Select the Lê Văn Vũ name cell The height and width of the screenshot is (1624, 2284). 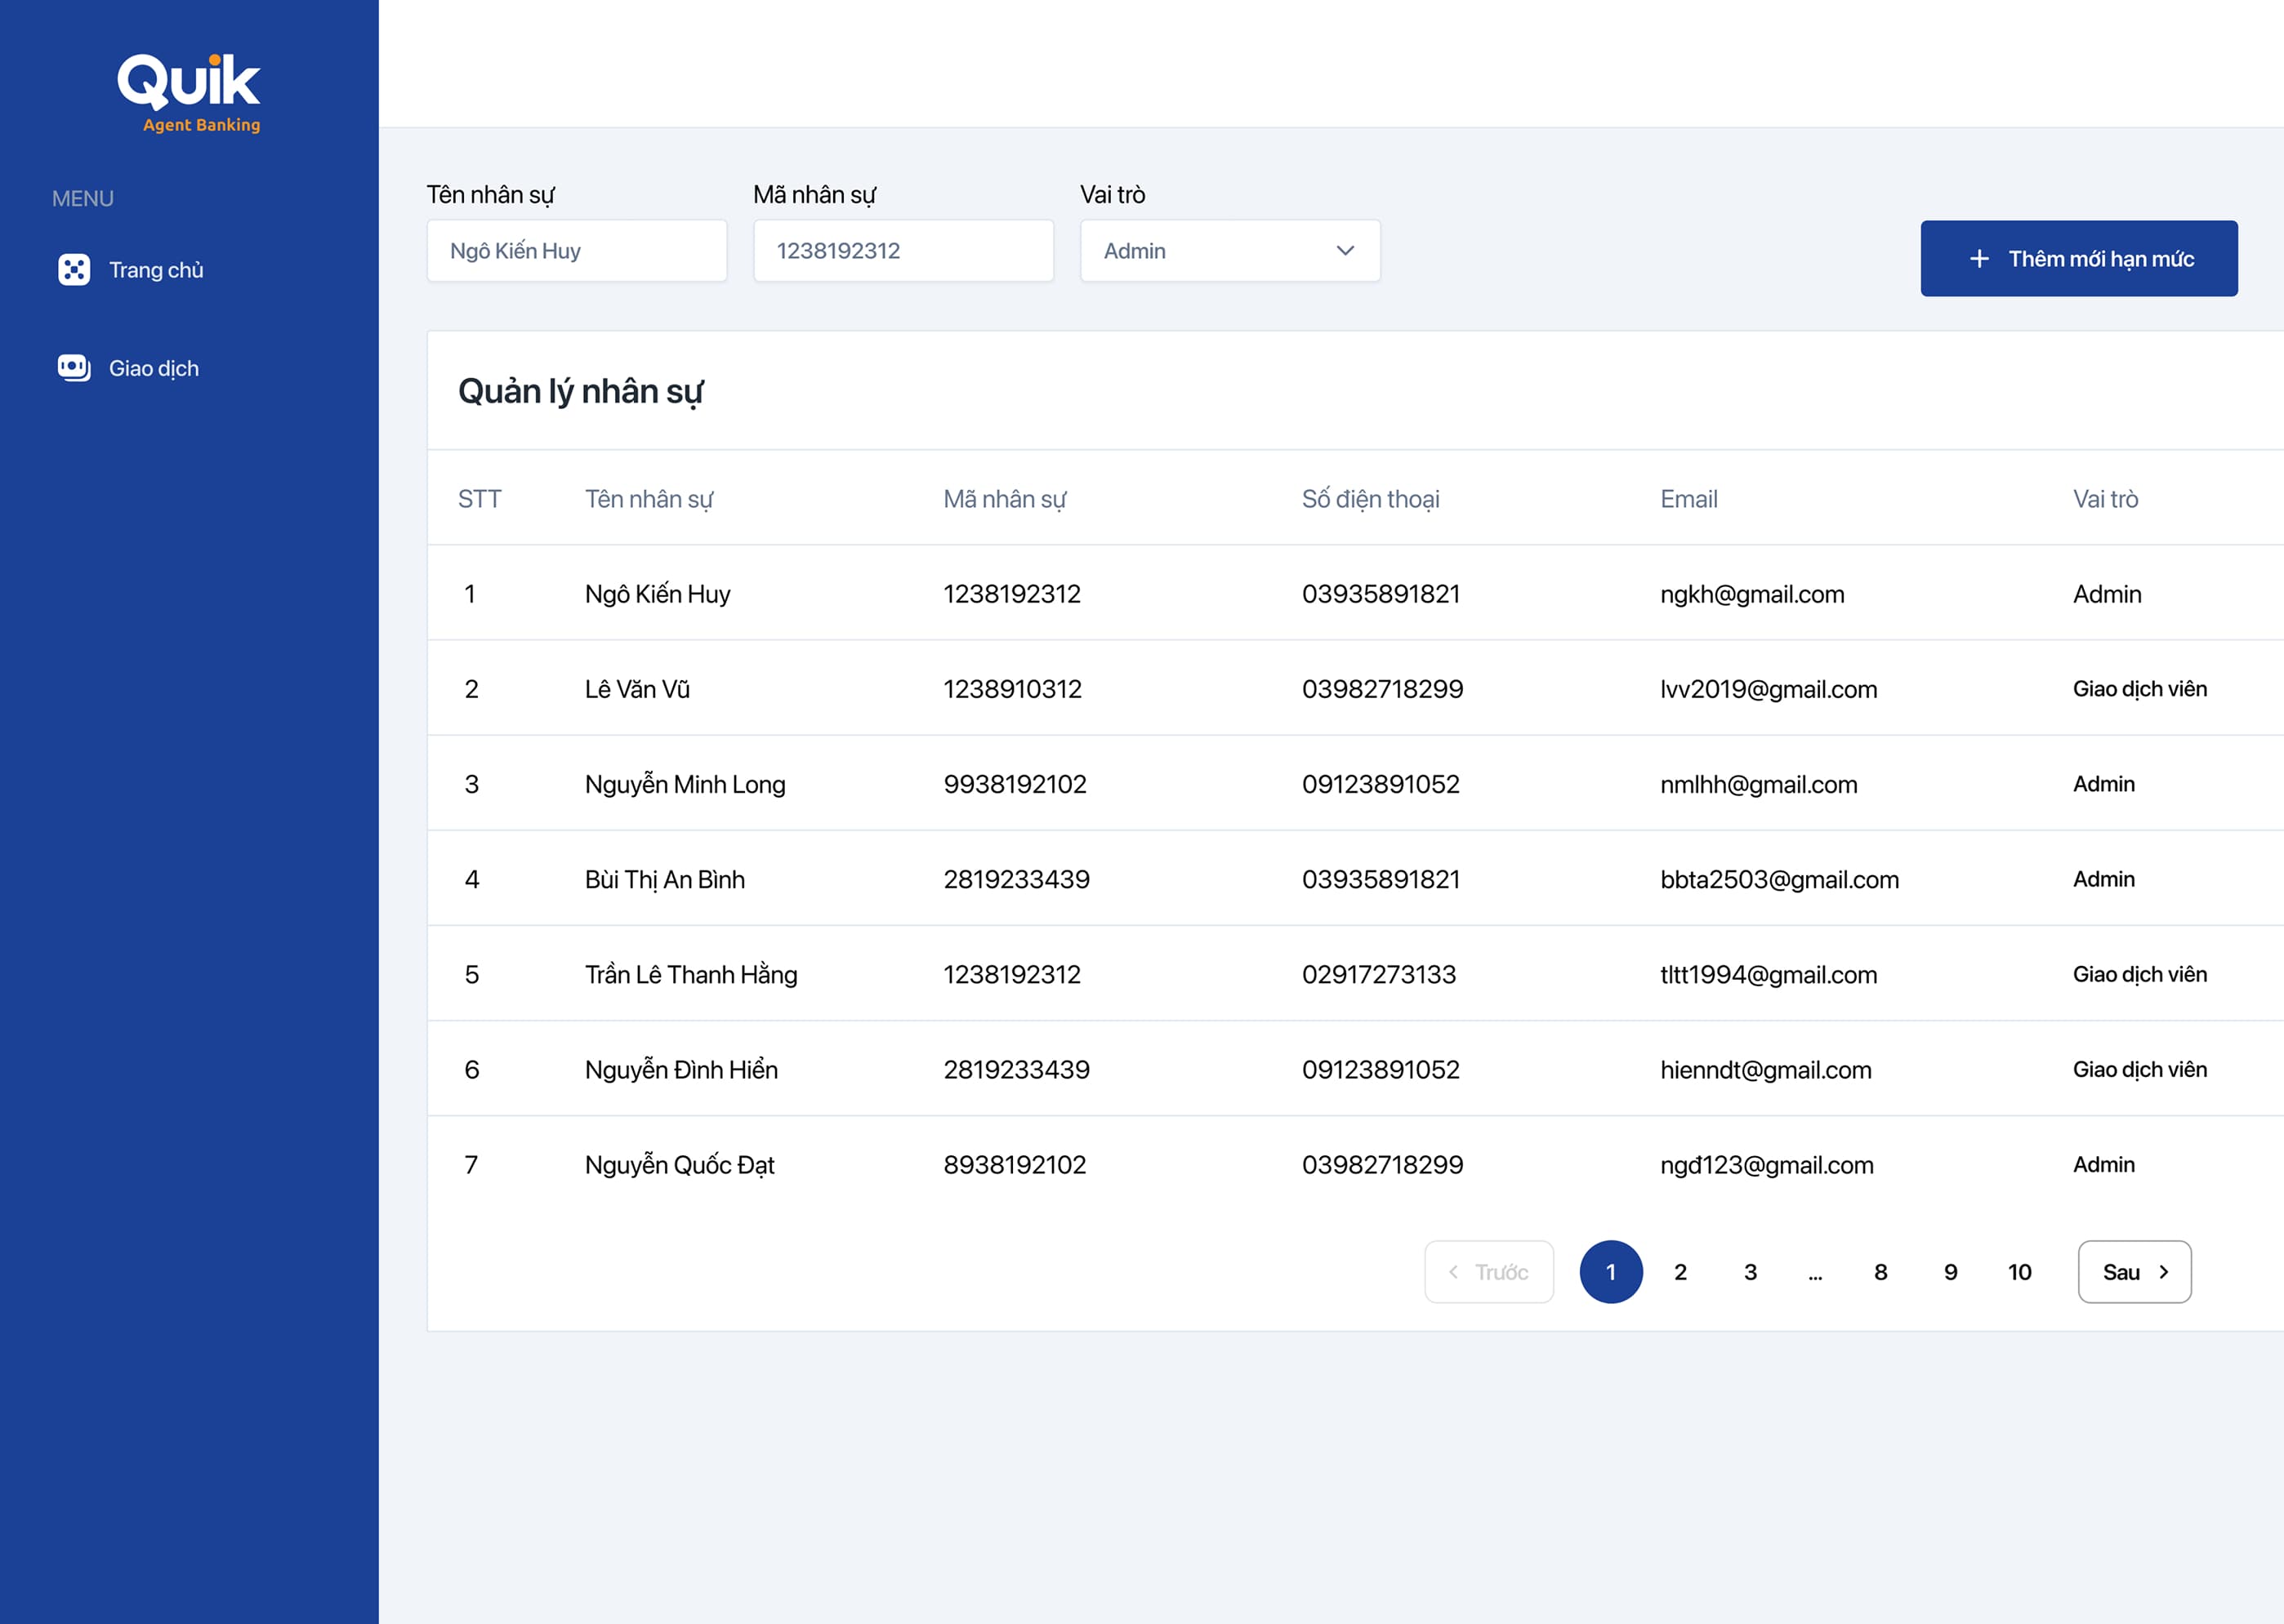637,689
